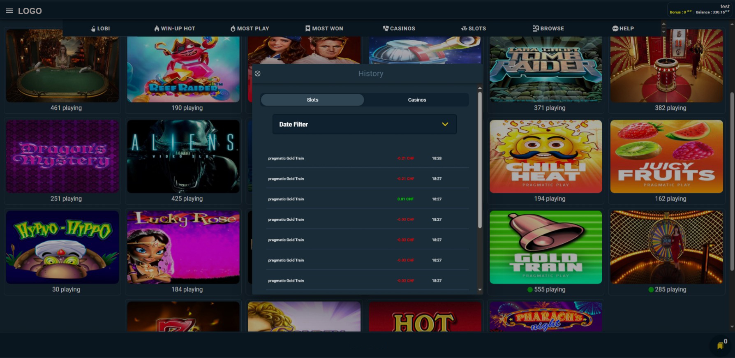Click the Bonus amount in header
This screenshot has width=735, height=358.
click(x=681, y=12)
